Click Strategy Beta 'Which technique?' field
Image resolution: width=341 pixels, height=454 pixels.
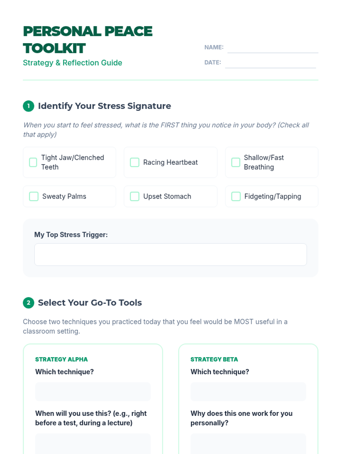pos(248,392)
